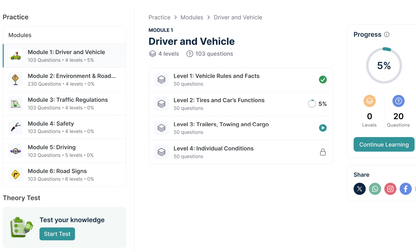Share via the Facebook icon

point(405,189)
